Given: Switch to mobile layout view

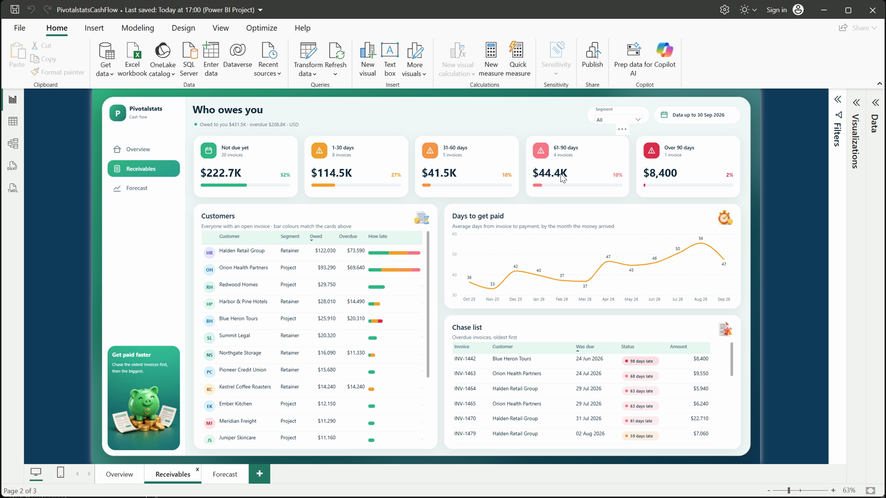Looking at the screenshot, I should pyautogui.click(x=60, y=473).
